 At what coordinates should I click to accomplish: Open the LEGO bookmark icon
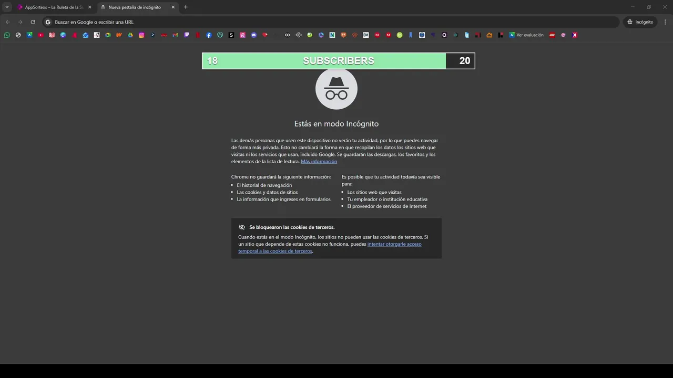552,35
